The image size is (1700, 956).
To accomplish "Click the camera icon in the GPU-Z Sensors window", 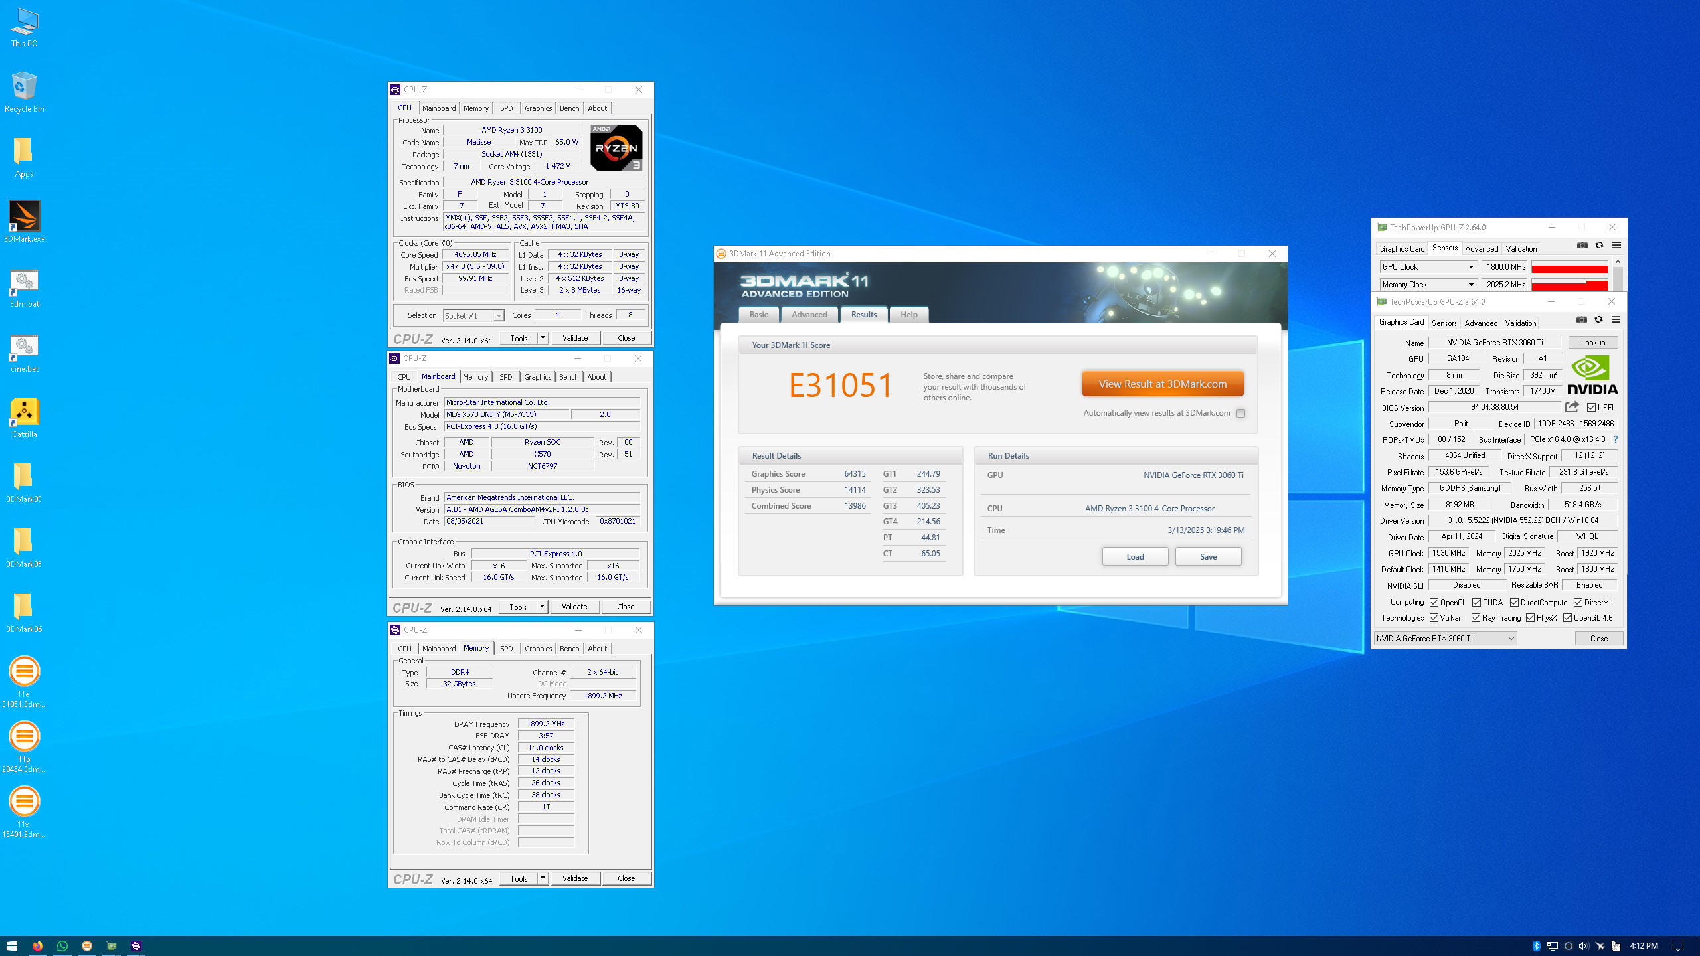I will point(1582,246).
